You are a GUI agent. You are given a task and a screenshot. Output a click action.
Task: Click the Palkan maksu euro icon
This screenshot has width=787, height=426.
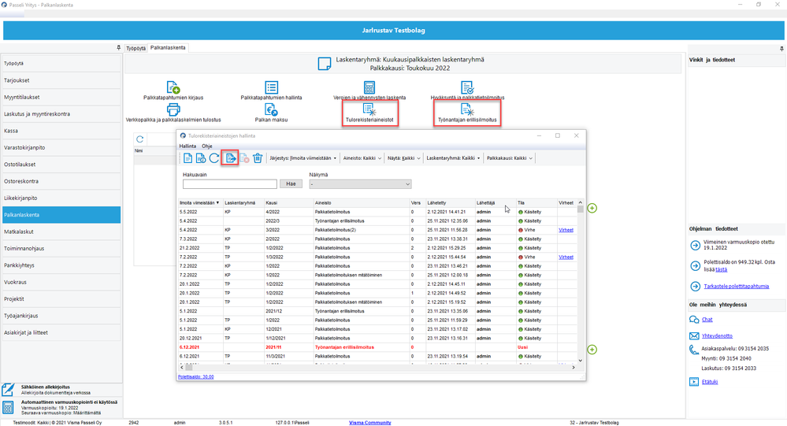[271, 109]
